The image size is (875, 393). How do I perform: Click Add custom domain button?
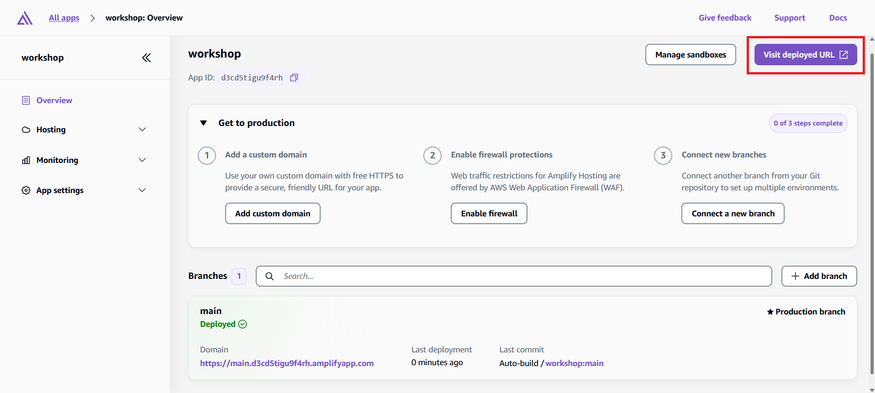[x=273, y=214]
